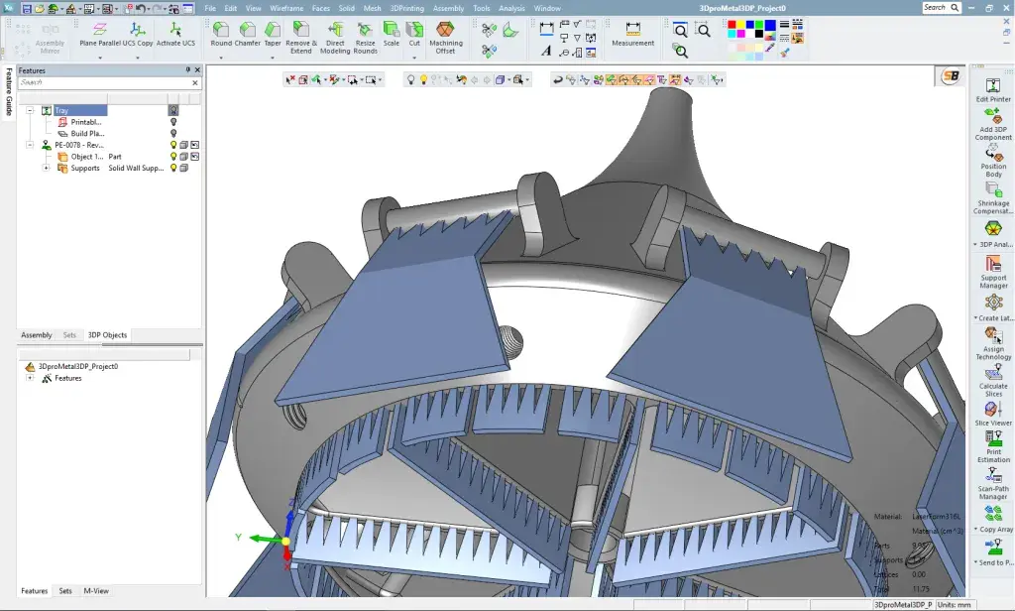Launch the Slice Viewer

(x=993, y=409)
